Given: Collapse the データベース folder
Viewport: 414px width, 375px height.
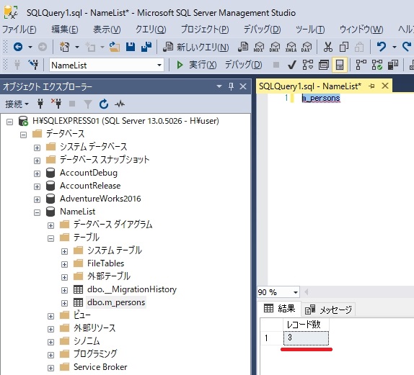Looking at the screenshot, I should click(x=24, y=135).
